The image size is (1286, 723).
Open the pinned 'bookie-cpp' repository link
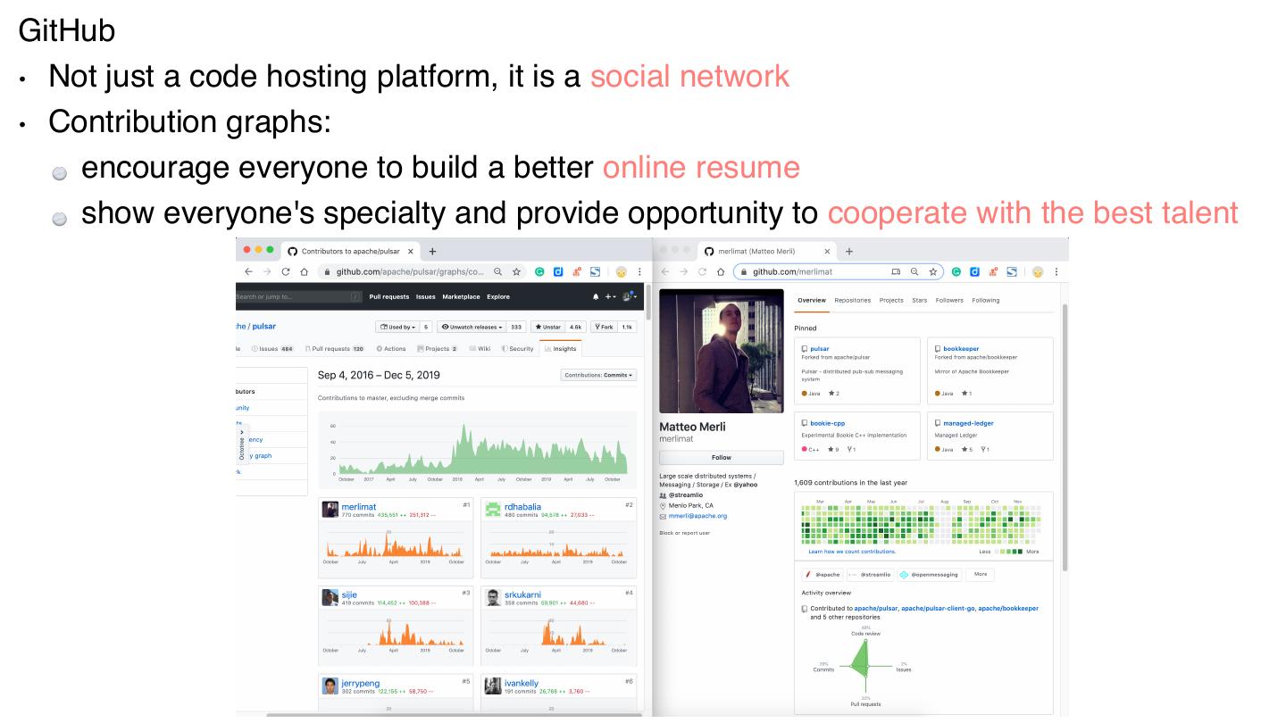click(828, 423)
